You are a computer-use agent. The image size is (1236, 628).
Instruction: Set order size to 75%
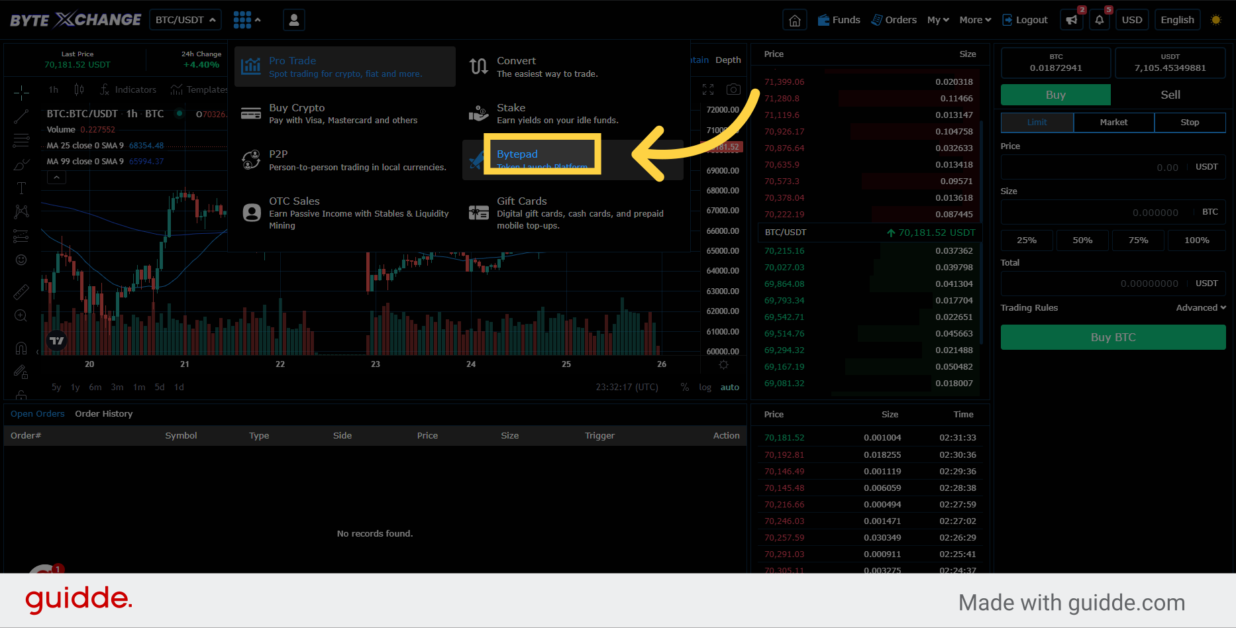click(1138, 240)
